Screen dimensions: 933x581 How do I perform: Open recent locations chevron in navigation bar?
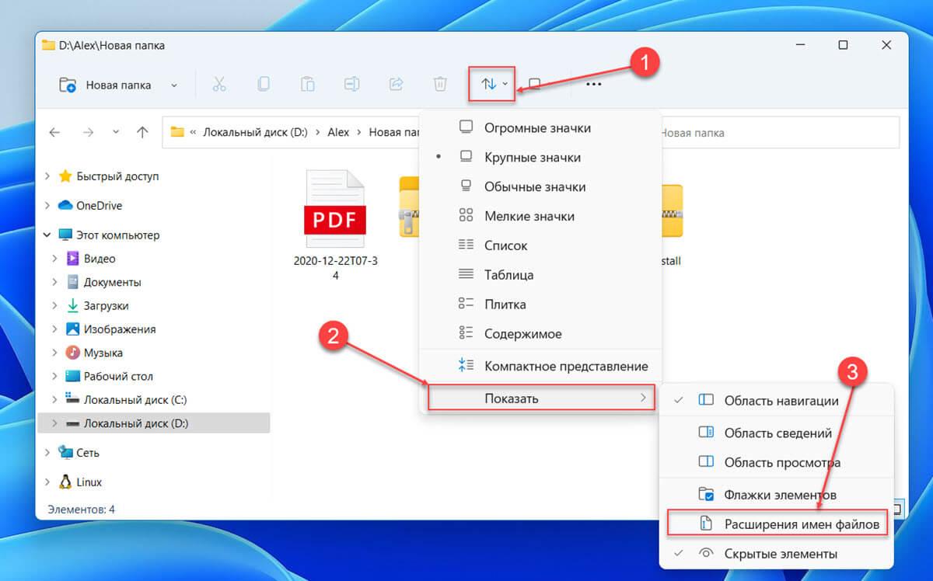click(116, 133)
